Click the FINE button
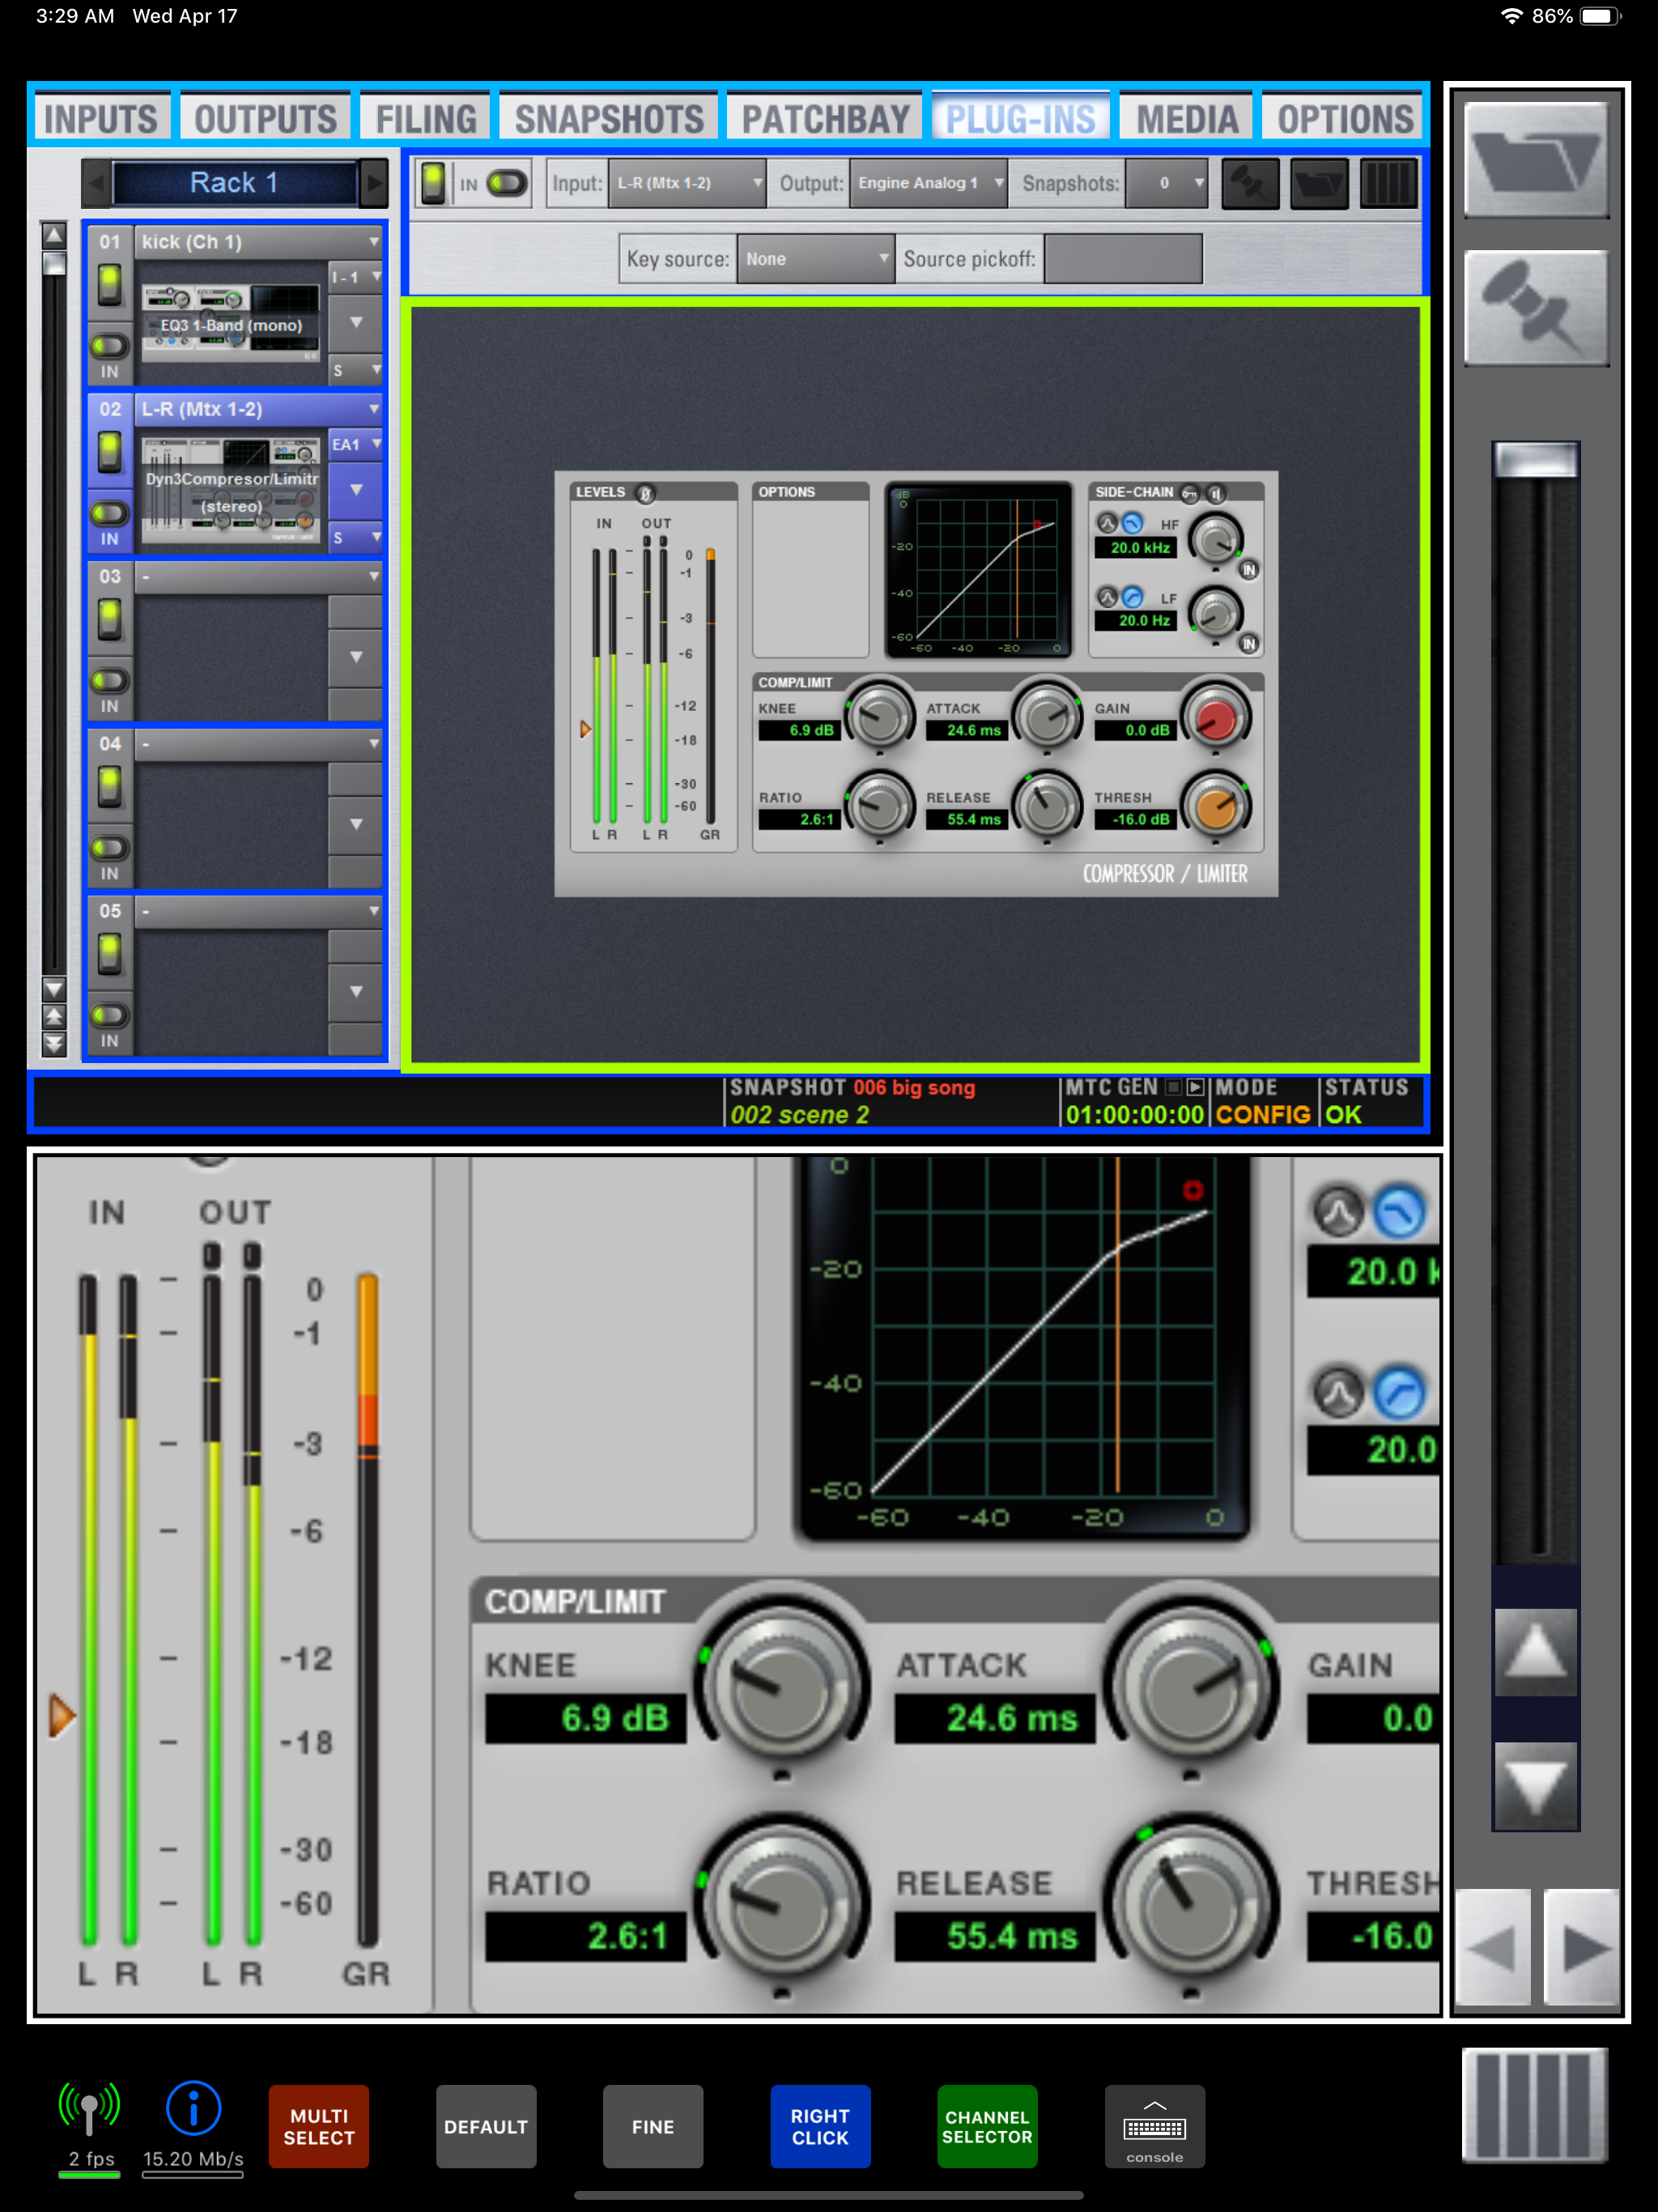Image resolution: width=1658 pixels, height=2212 pixels. click(653, 2126)
